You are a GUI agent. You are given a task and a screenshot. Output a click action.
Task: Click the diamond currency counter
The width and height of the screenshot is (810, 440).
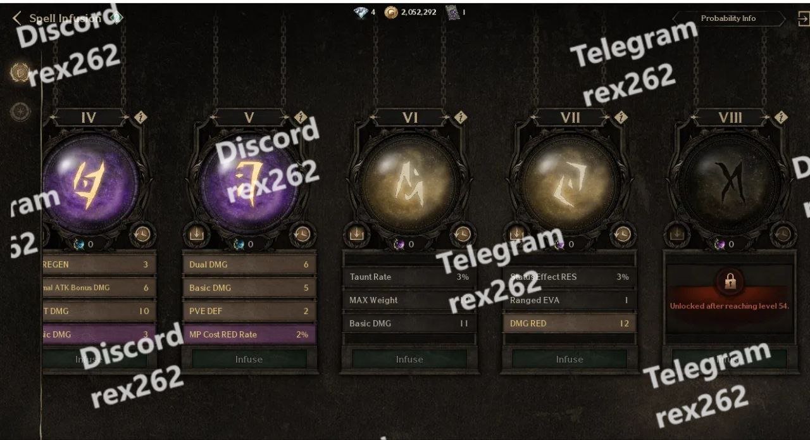tap(364, 13)
